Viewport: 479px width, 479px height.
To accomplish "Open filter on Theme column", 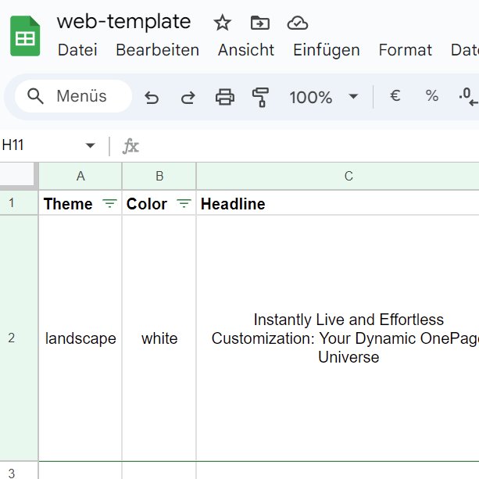I will tap(109, 203).
